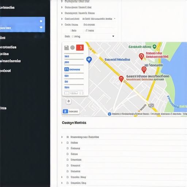Open the first blue link in the map panel
The width and height of the screenshot is (187, 187).
point(67,56)
